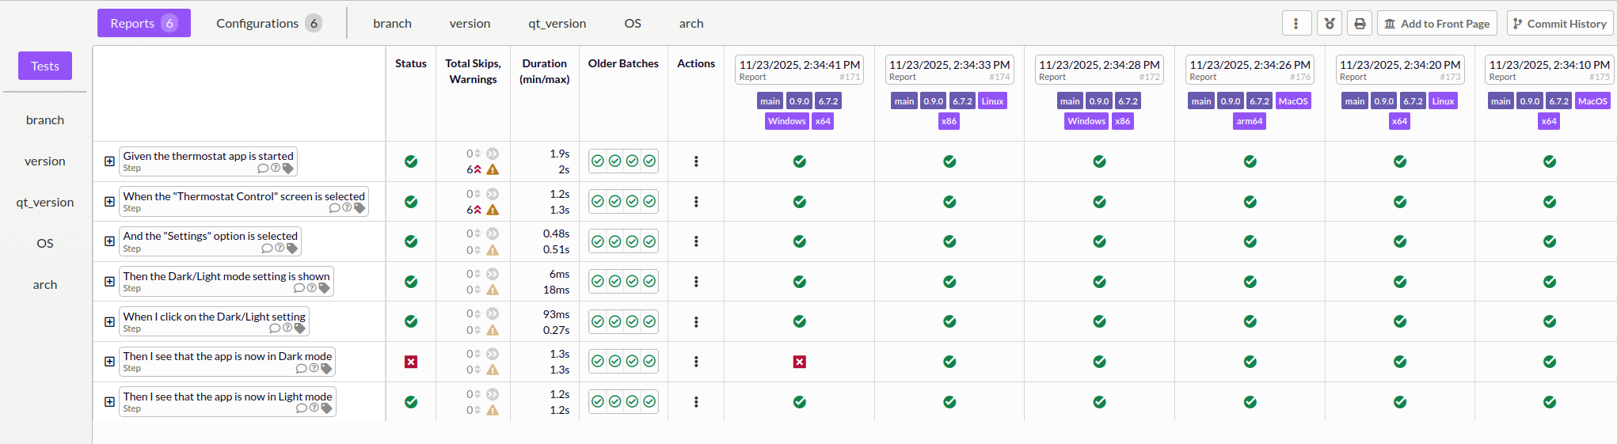Select the Reports tab
This screenshot has height=444, width=1617.
point(143,24)
